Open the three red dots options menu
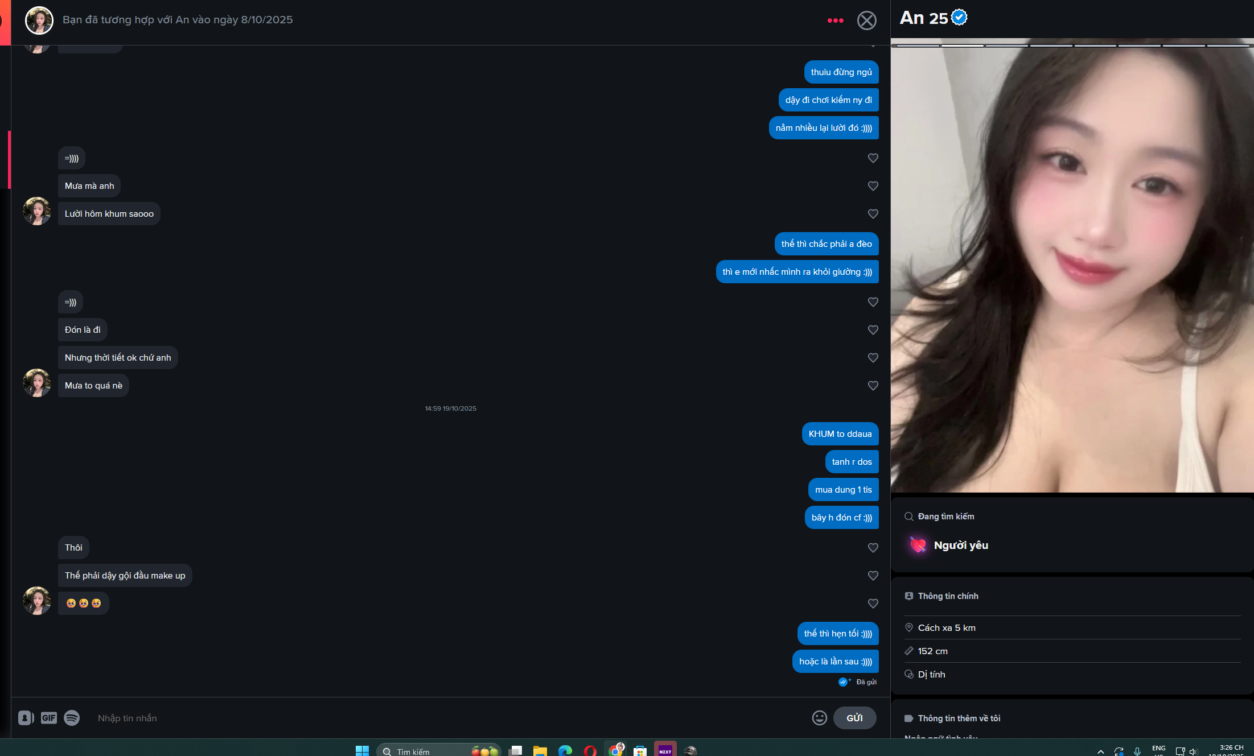This screenshot has width=1254, height=756. coord(835,20)
